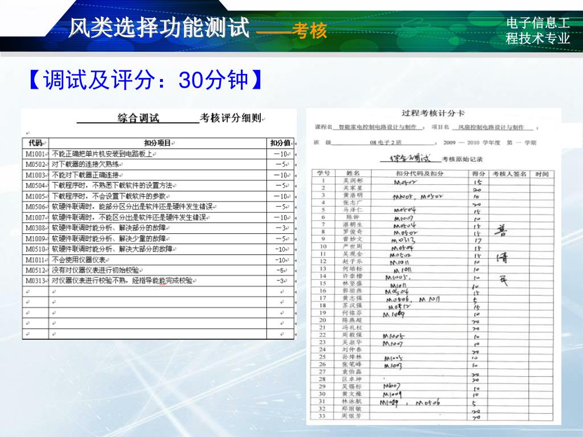Screen dimensions: 583x437
Task: Click student name "区卓坤" in row 28
Action: (x=352, y=379)
